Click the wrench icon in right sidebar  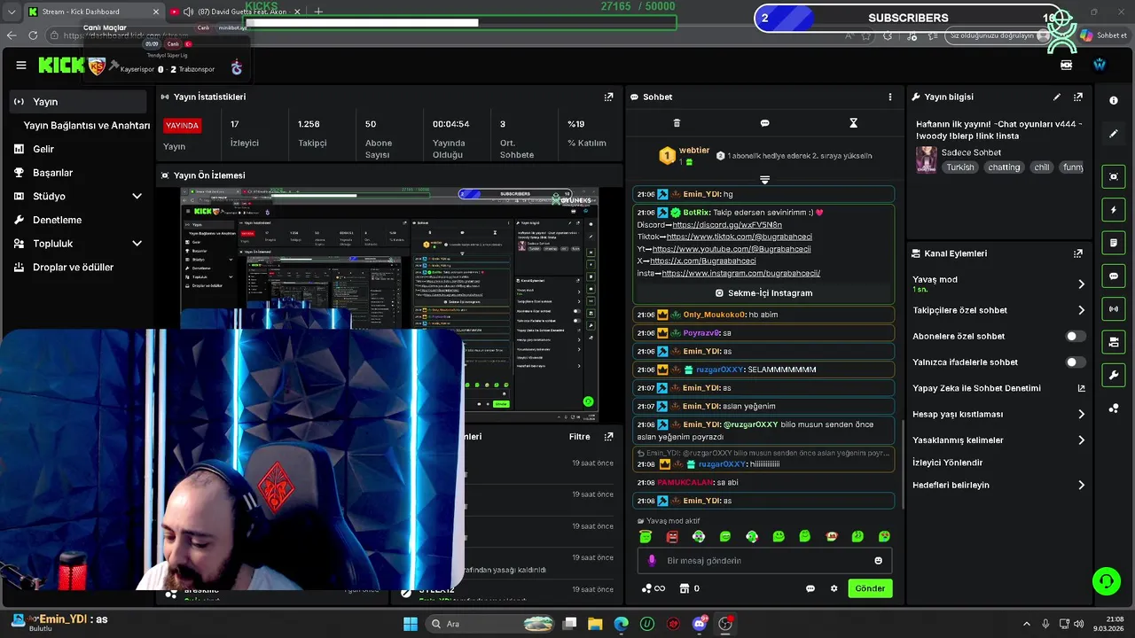1114,375
